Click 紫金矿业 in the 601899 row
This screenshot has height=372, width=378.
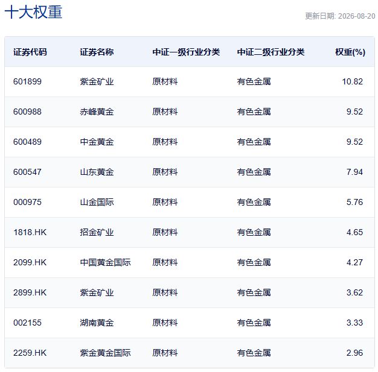pos(97,81)
